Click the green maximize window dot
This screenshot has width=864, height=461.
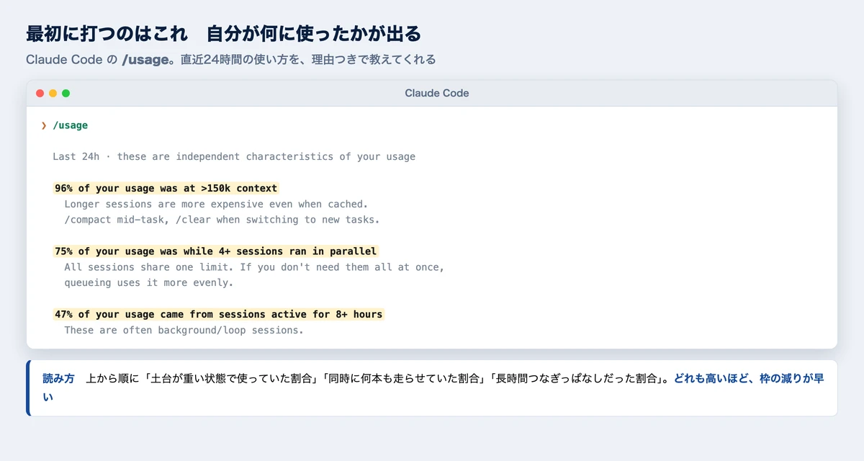pos(66,93)
